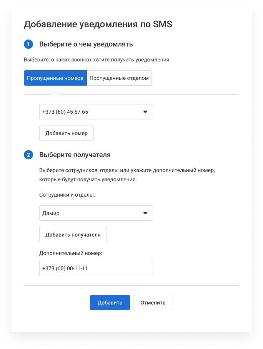Focus the Дополнительный номер input field
The height and width of the screenshot is (349, 263).
[x=96, y=268]
